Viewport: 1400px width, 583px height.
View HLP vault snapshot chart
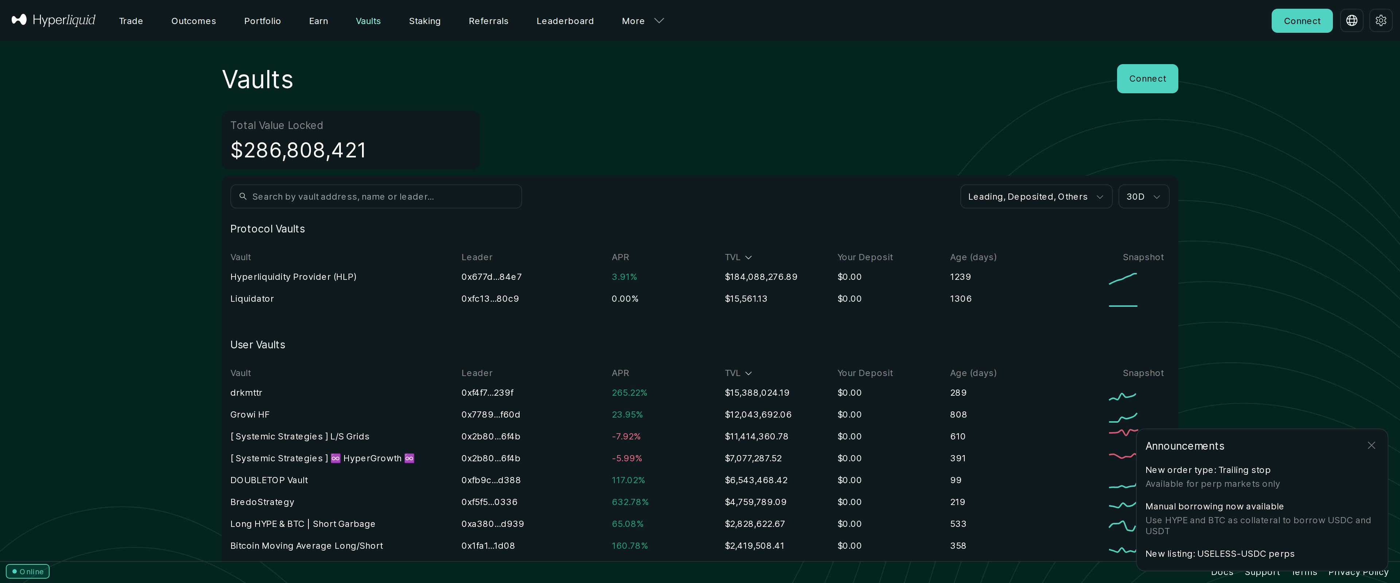[x=1123, y=278]
